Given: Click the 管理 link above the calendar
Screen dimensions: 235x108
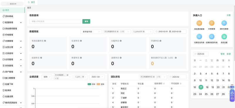Looking at the screenshot, I should [x=222, y=54].
